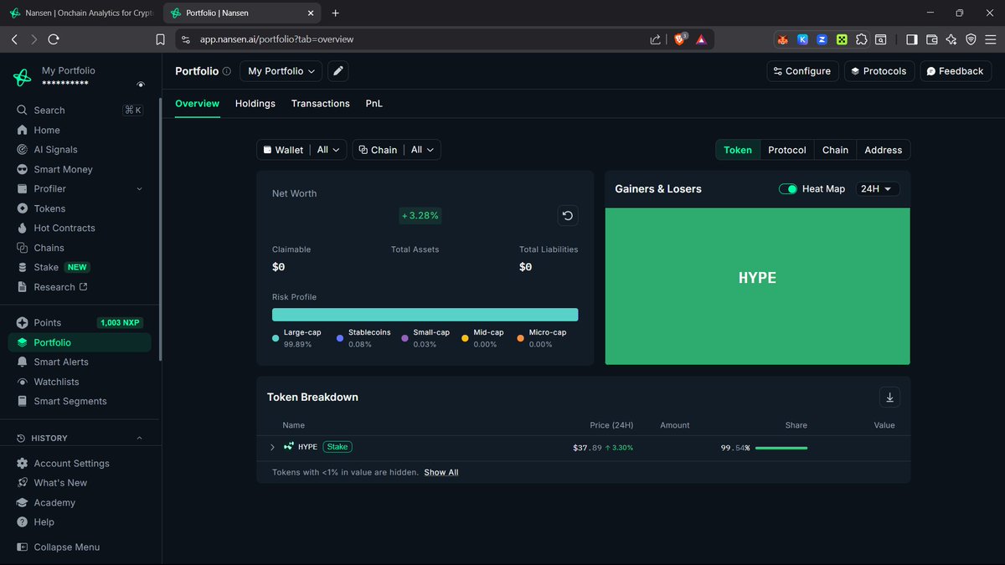Switch to the Transactions tab

pos(321,104)
